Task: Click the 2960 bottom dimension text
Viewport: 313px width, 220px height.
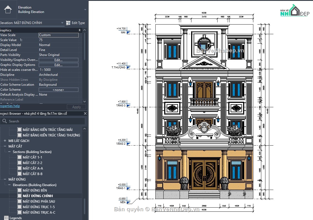Action: click(x=204, y=206)
